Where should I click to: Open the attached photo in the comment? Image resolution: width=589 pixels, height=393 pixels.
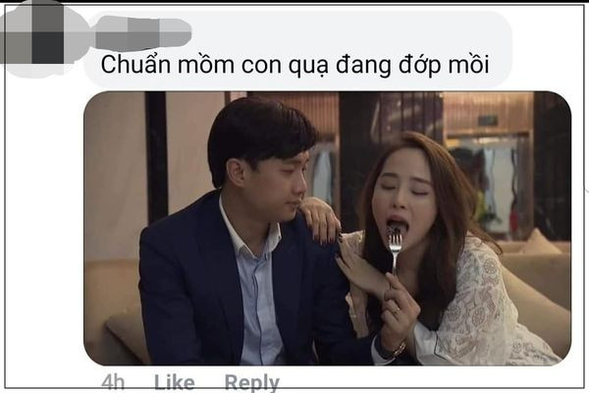tap(327, 228)
